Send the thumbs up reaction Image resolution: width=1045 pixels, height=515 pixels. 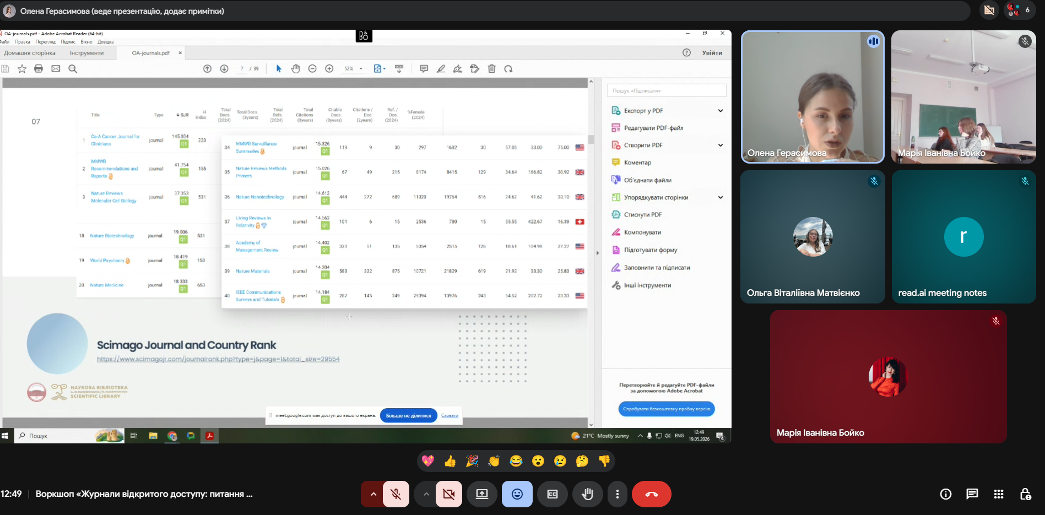450,461
